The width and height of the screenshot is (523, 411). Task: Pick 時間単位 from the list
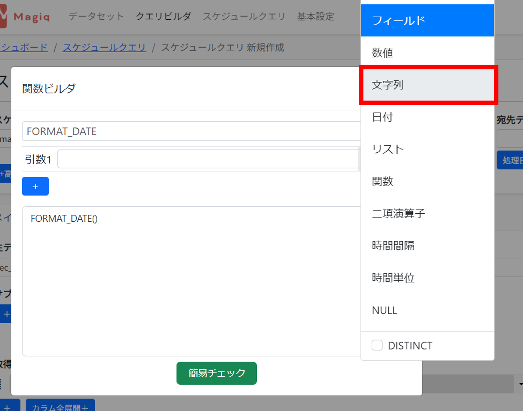427,278
